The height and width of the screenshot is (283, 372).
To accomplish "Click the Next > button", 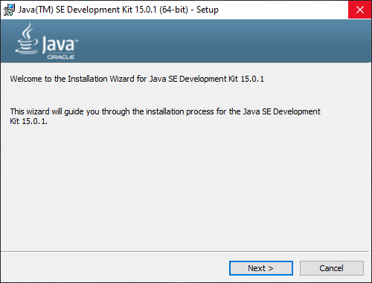I will pyautogui.click(x=261, y=268).
